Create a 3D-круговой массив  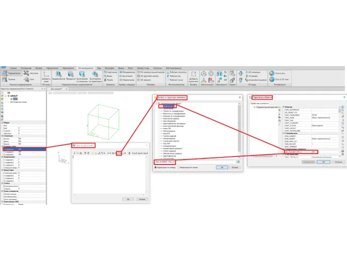pyautogui.click(x=148, y=76)
